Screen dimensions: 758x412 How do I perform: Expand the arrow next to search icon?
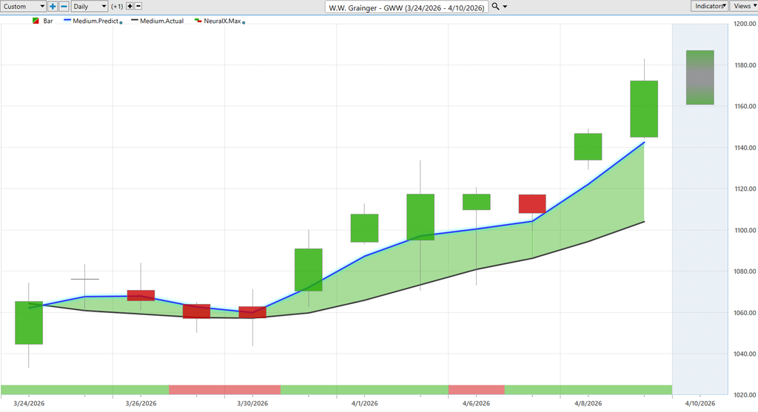(505, 6)
